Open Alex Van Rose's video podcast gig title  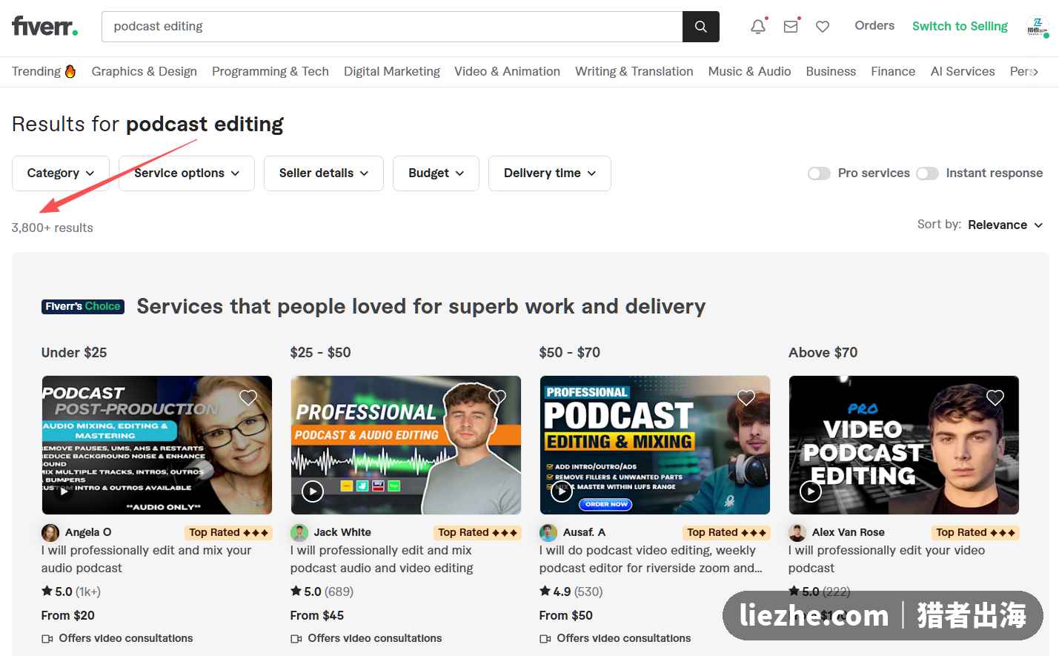(886, 559)
